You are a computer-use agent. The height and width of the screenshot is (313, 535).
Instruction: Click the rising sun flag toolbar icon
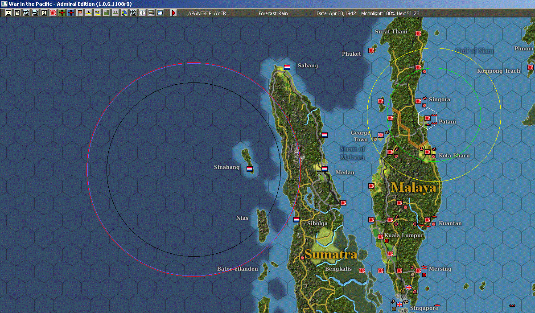(53, 13)
